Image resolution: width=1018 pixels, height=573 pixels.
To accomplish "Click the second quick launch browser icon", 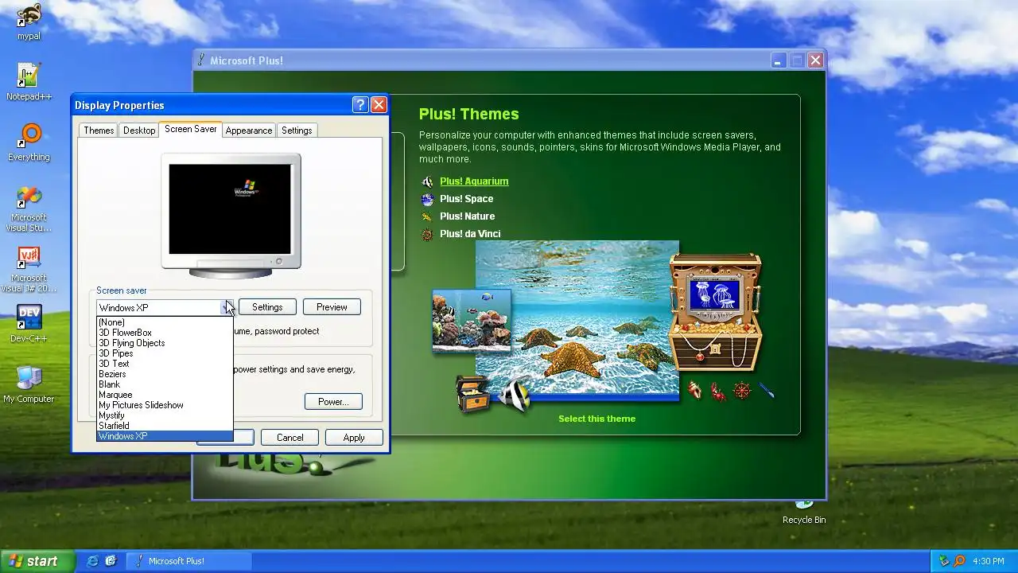I will (x=111, y=561).
